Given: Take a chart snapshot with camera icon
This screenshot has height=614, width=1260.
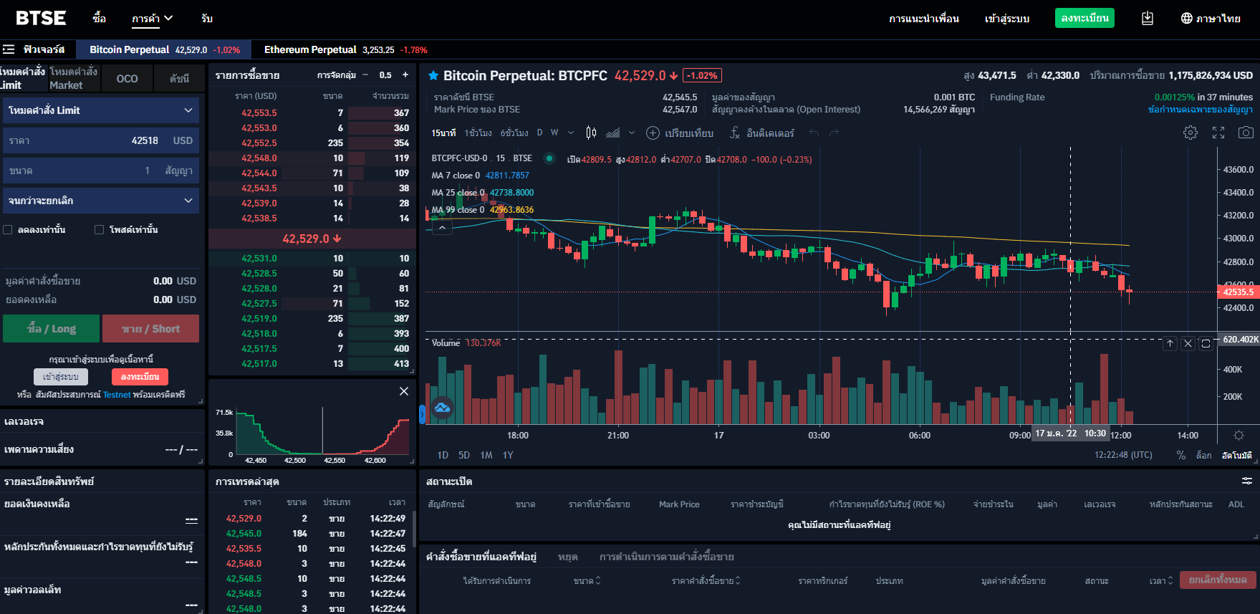Looking at the screenshot, I should (x=1246, y=133).
